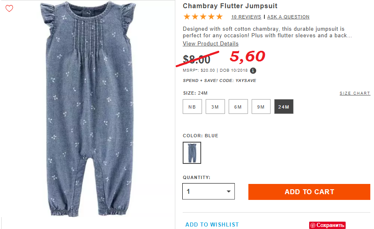Select size 9M

point(261,107)
